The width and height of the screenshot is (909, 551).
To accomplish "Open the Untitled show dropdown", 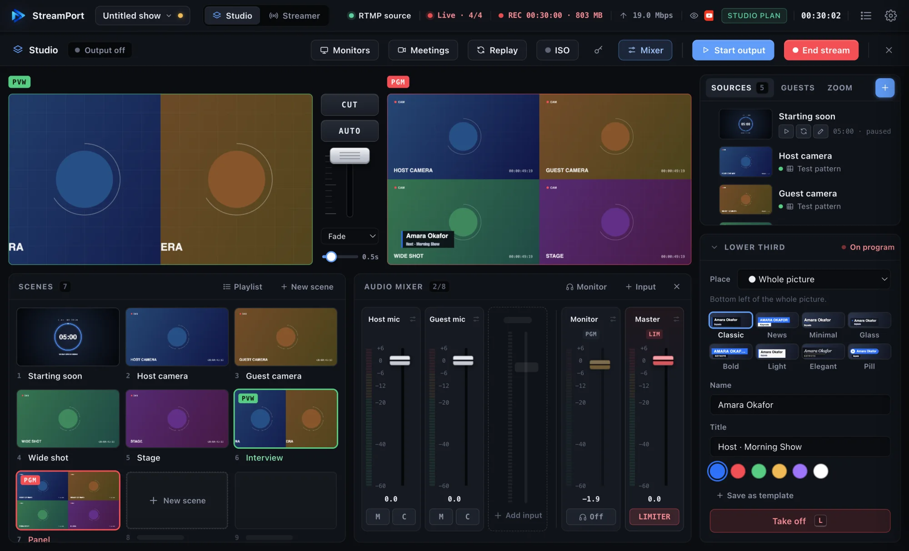I will [x=142, y=15].
